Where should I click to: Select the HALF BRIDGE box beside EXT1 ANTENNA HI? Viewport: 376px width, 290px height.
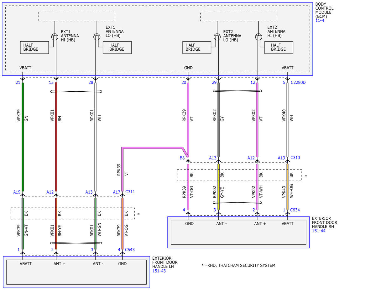pyautogui.click(x=34, y=47)
